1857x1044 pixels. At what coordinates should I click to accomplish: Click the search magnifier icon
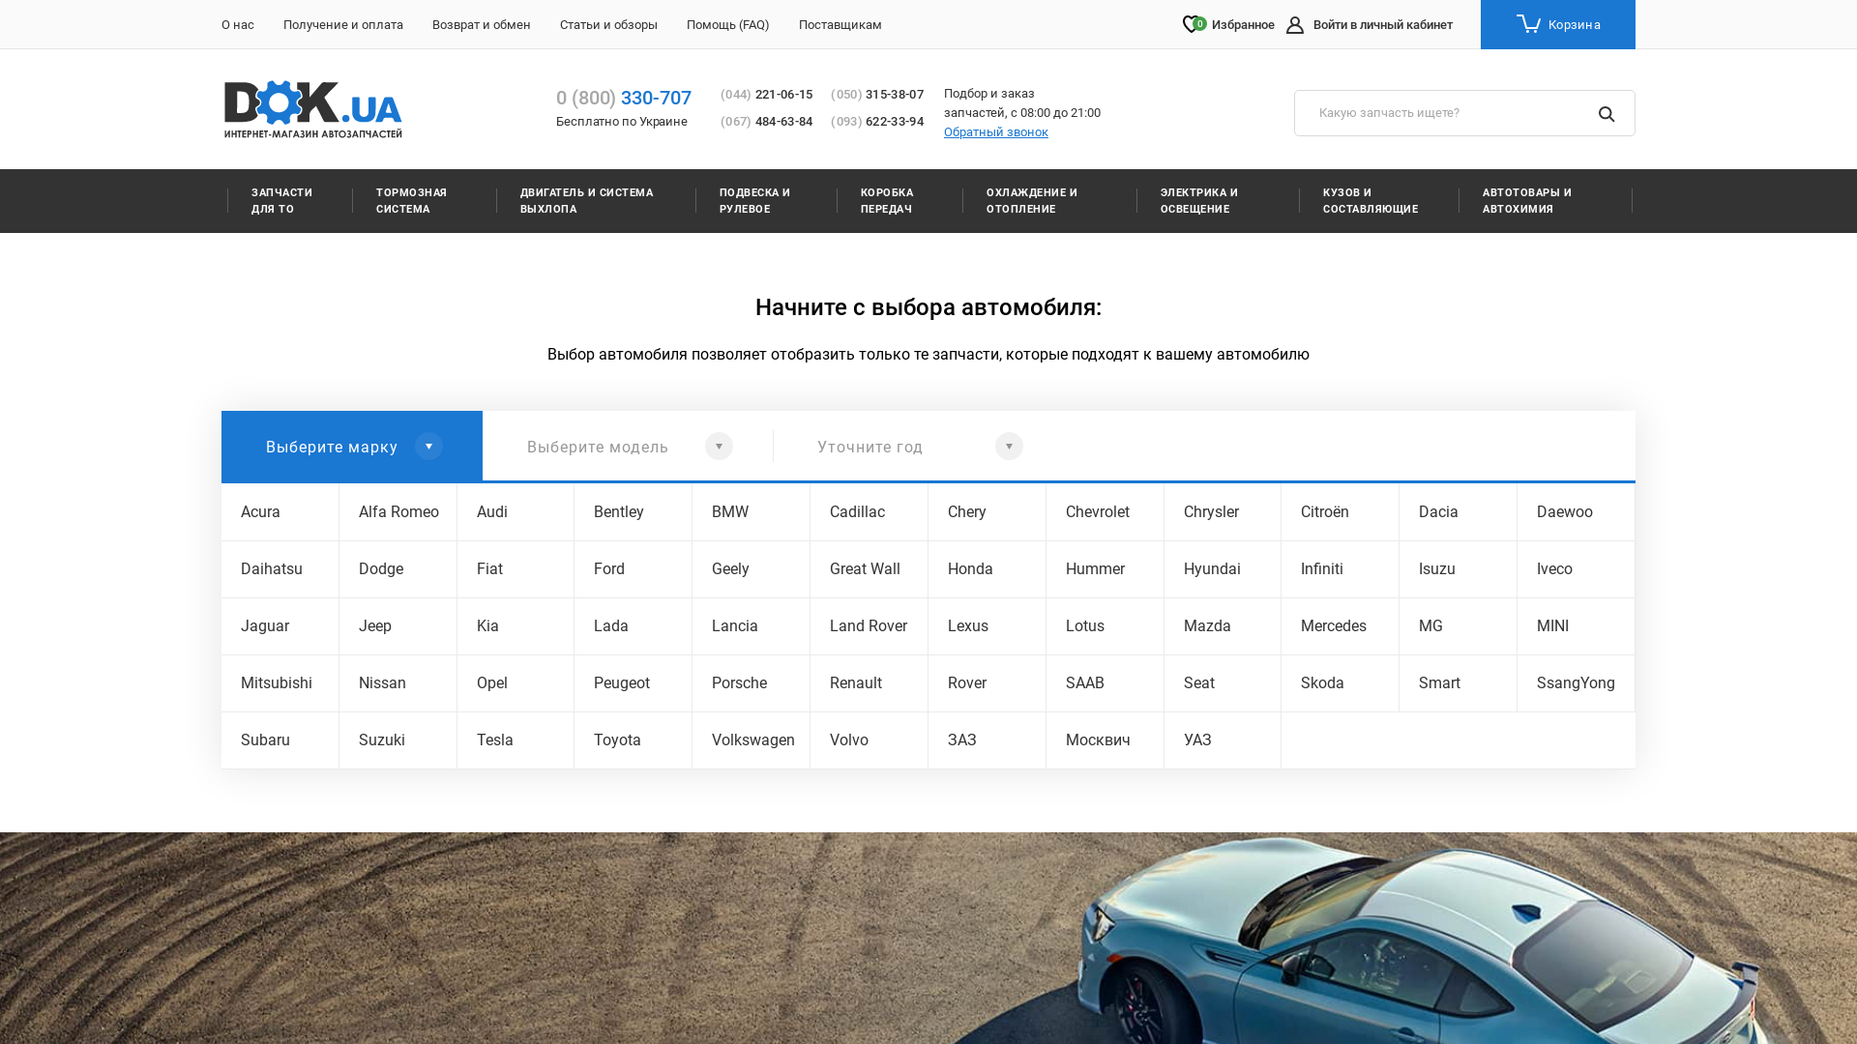(1606, 114)
